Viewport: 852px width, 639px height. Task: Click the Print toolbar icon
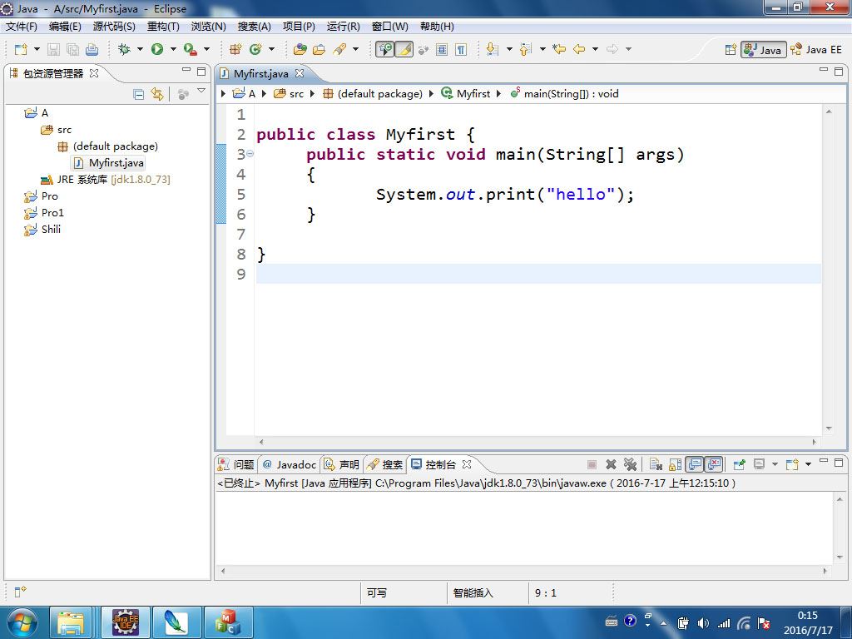(92, 49)
